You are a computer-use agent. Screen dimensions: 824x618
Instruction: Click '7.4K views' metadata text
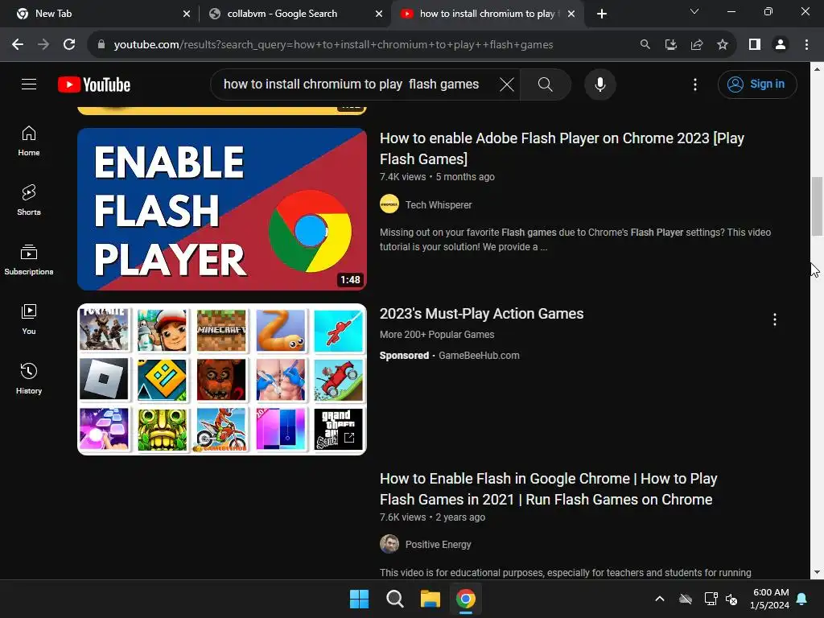402,177
